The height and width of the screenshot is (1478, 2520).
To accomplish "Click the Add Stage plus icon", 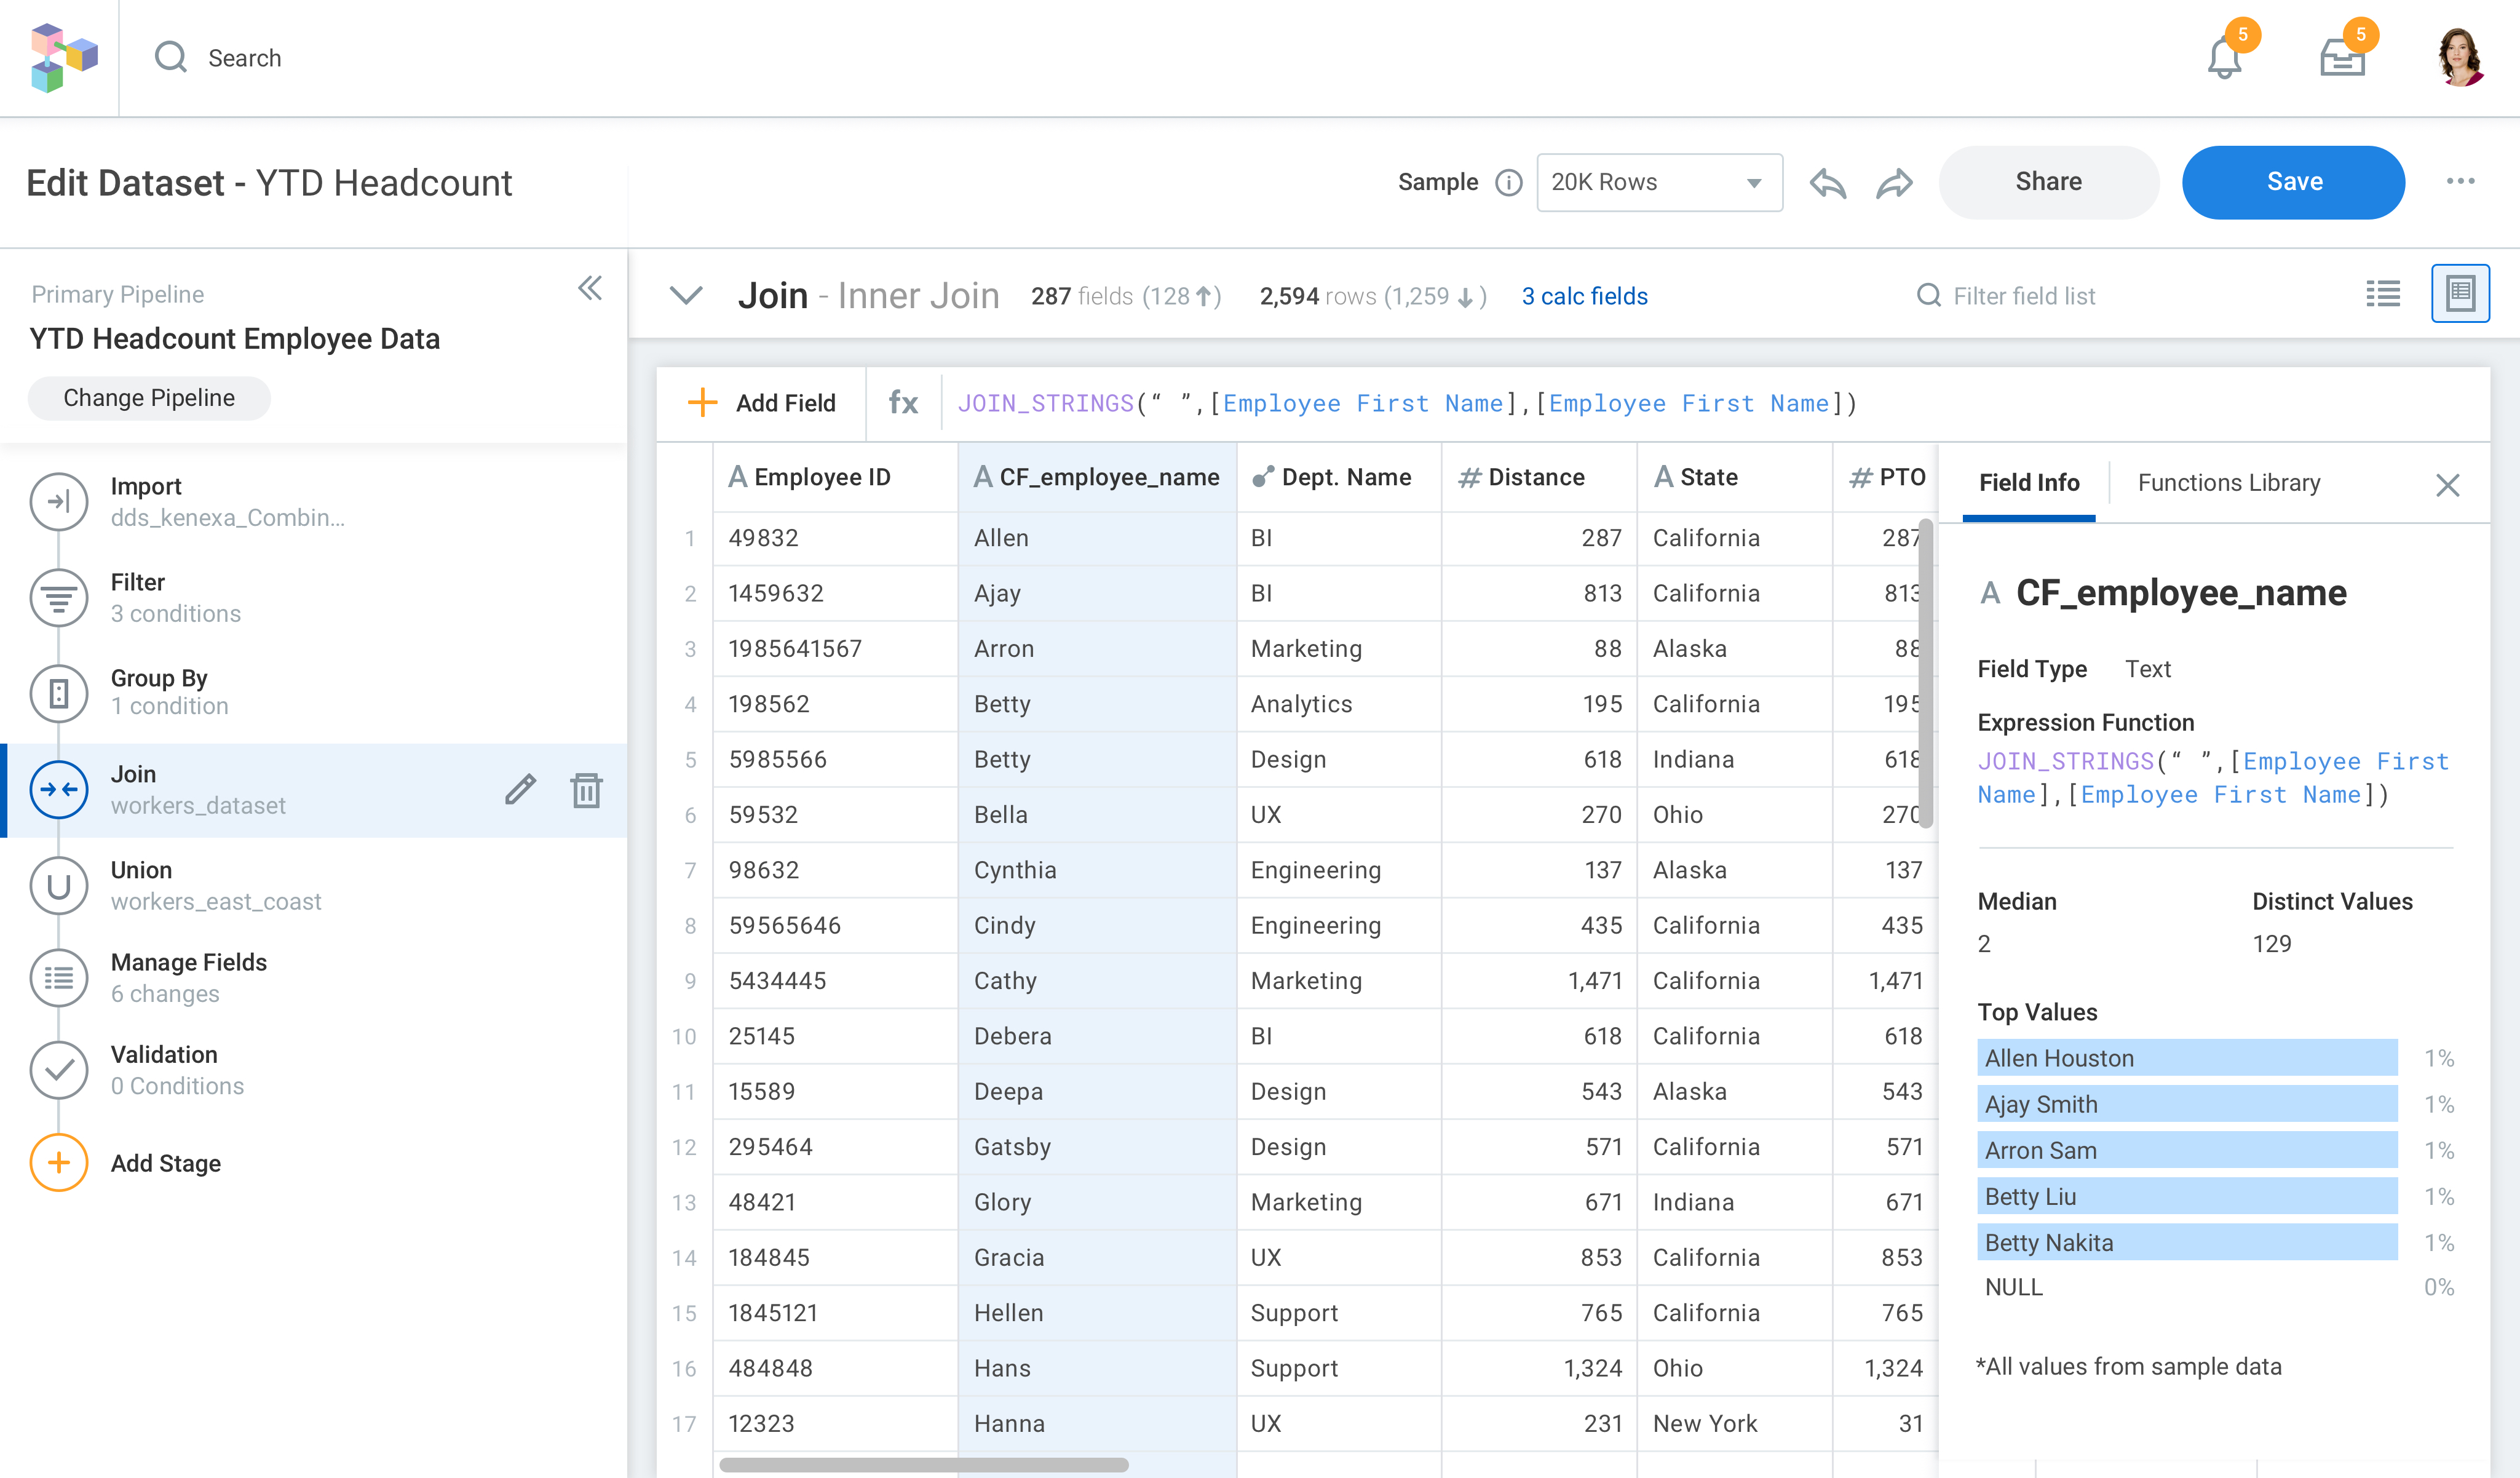I will (59, 1163).
